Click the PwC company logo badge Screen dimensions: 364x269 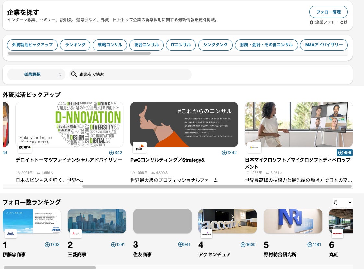click(139, 148)
